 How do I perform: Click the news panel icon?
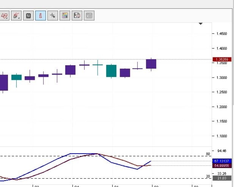pos(28,15)
